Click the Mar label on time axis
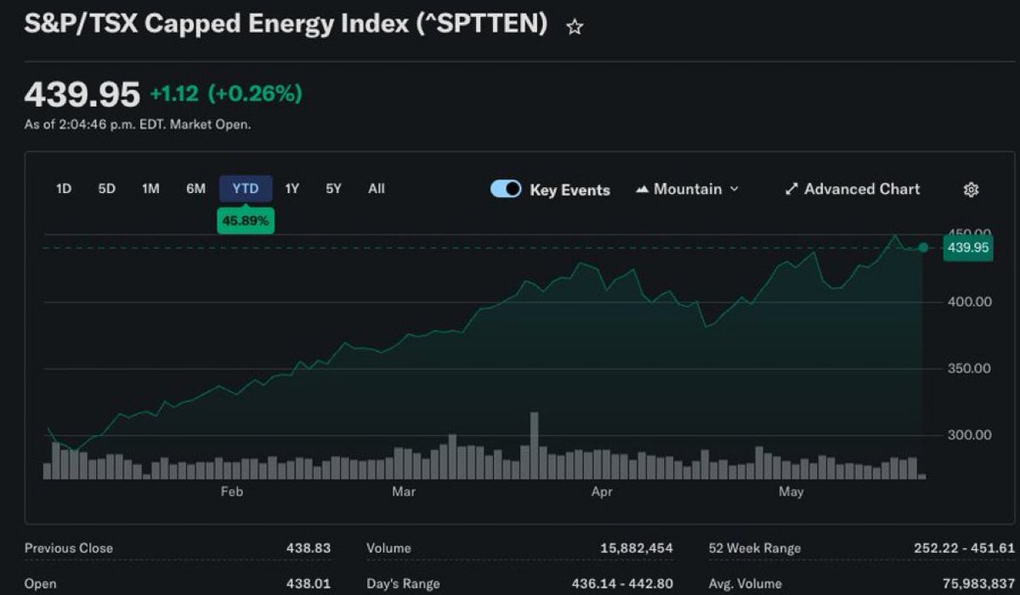1020x595 pixels. tap(405, 492)
